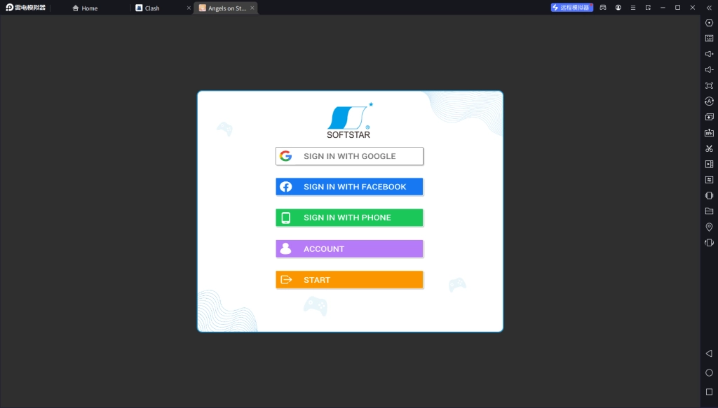Select Sign in with Phone
This screenshot has height=408, width=718.
coord(349,218)
